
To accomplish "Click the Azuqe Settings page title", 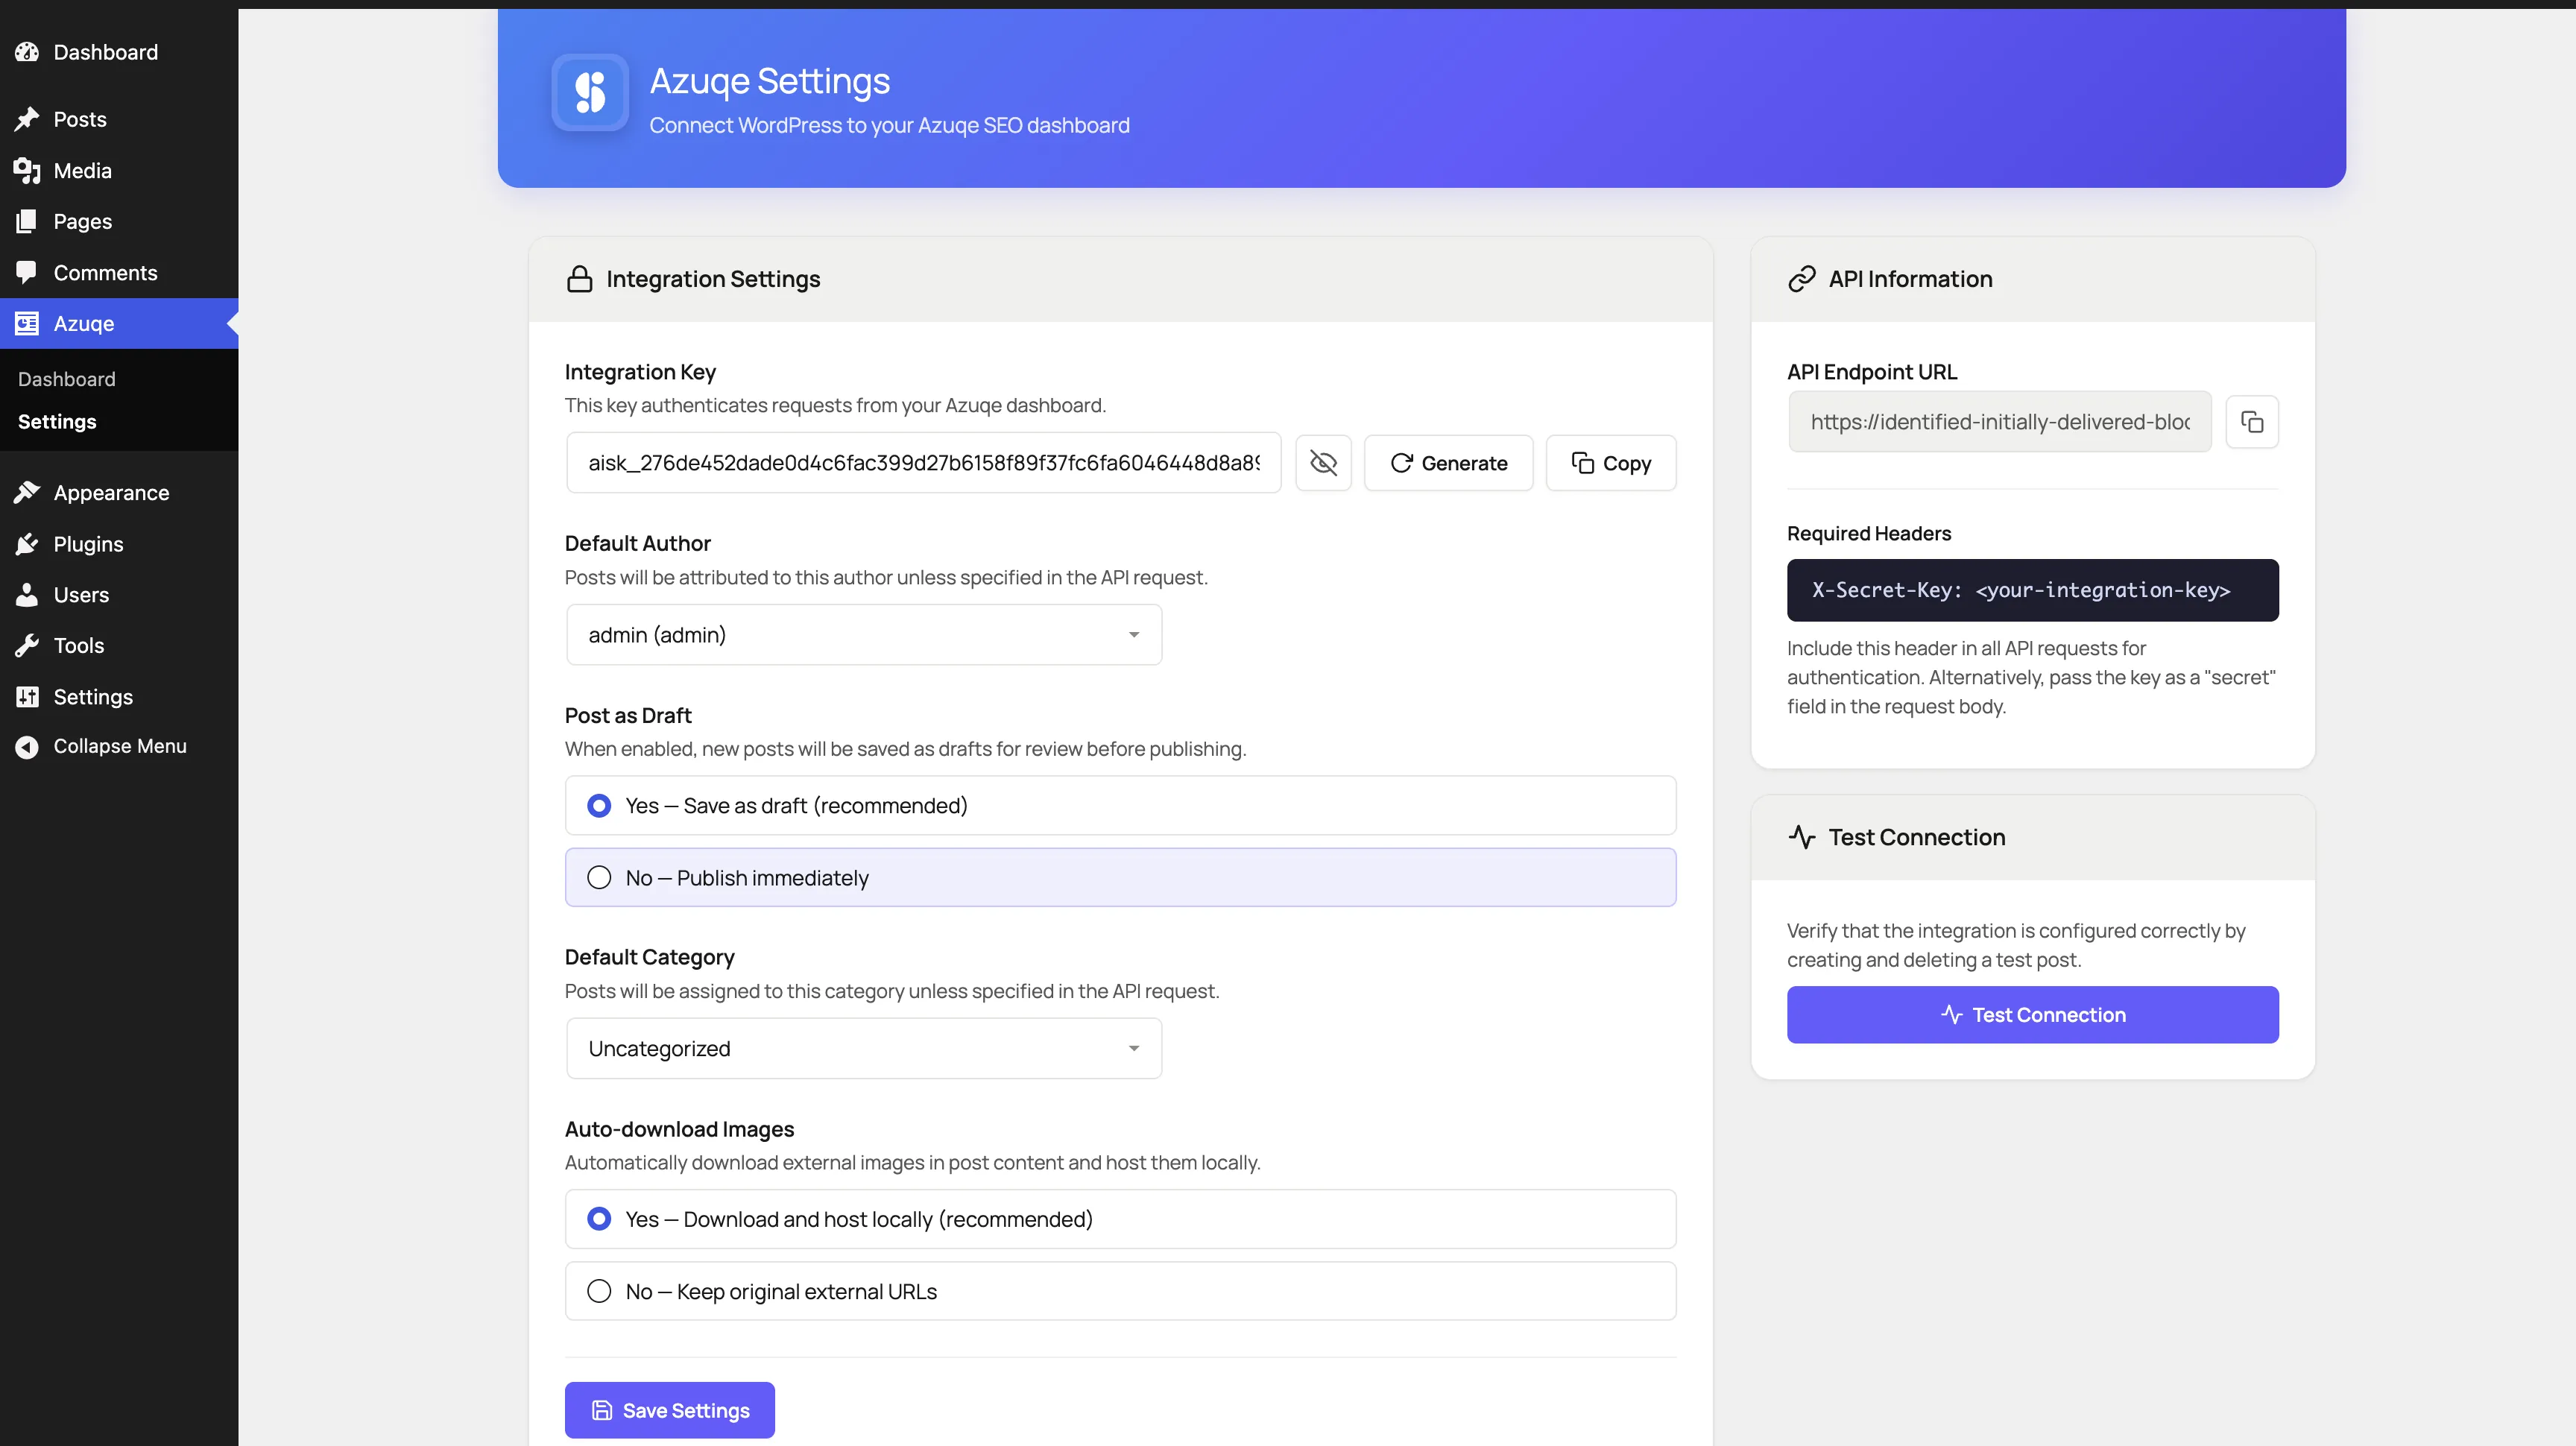I will pyautogui.click(x=770, y=81).
